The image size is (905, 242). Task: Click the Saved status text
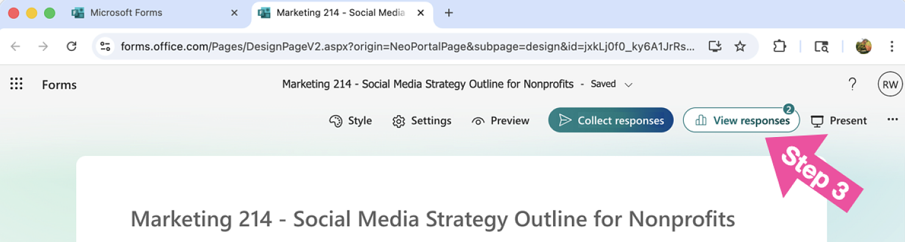(603, 84)
